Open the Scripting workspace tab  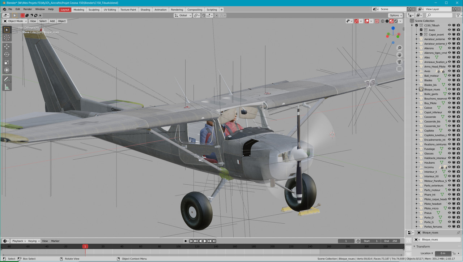coord(212,10)
